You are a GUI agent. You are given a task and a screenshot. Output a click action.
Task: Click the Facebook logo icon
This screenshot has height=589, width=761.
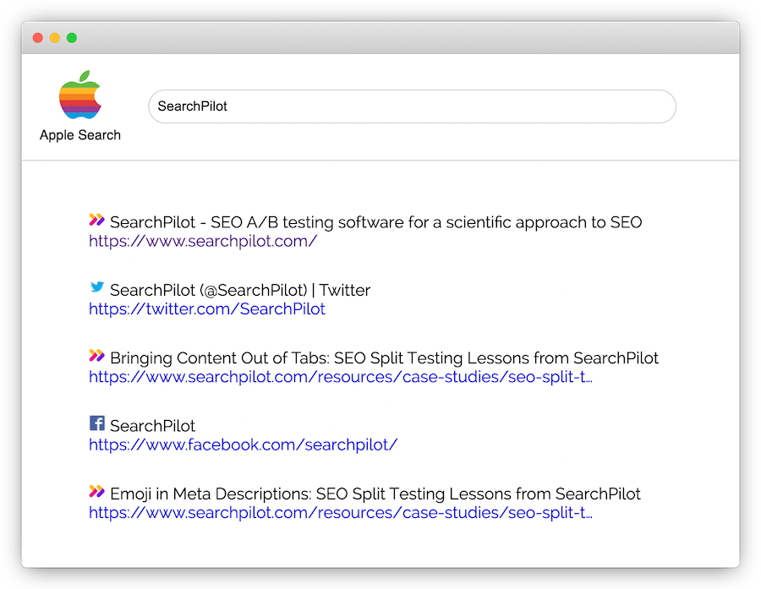(x=97, y=423)
